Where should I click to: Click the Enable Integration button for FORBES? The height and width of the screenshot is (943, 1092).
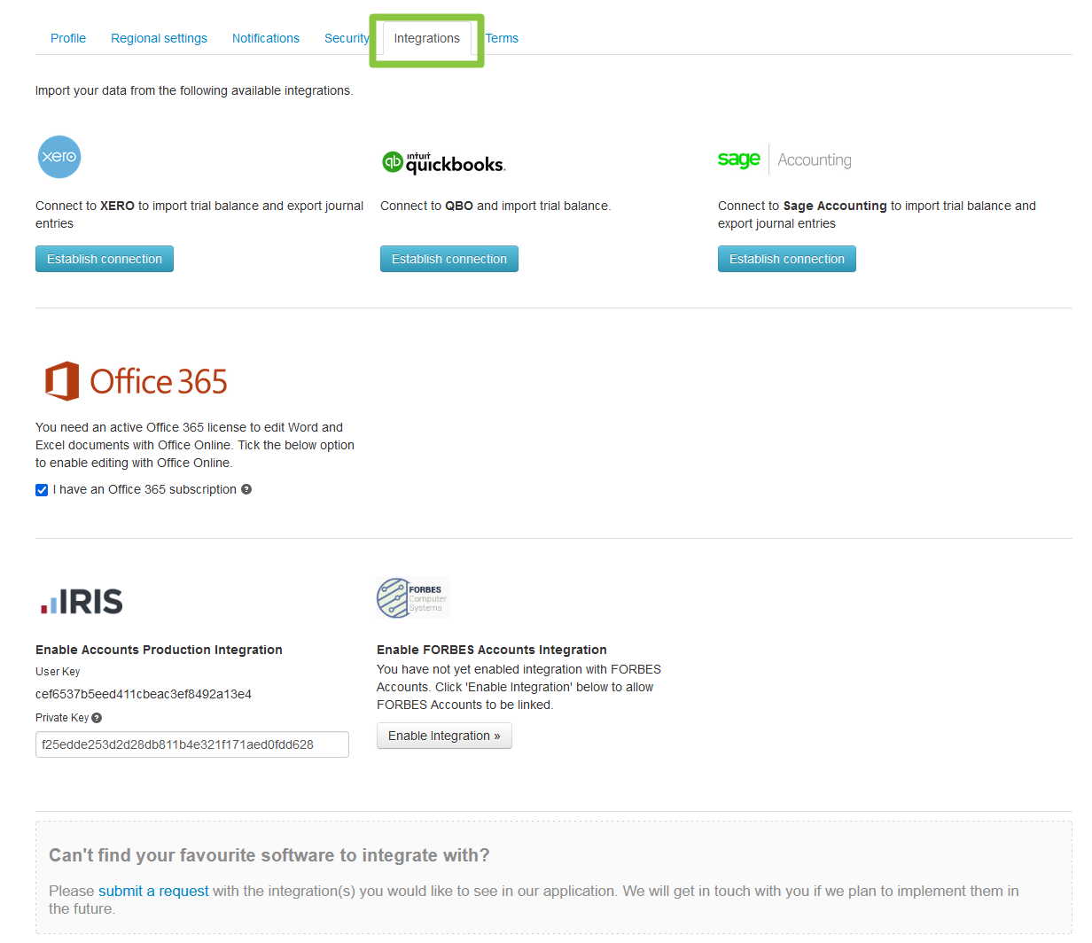click(444, 736)
